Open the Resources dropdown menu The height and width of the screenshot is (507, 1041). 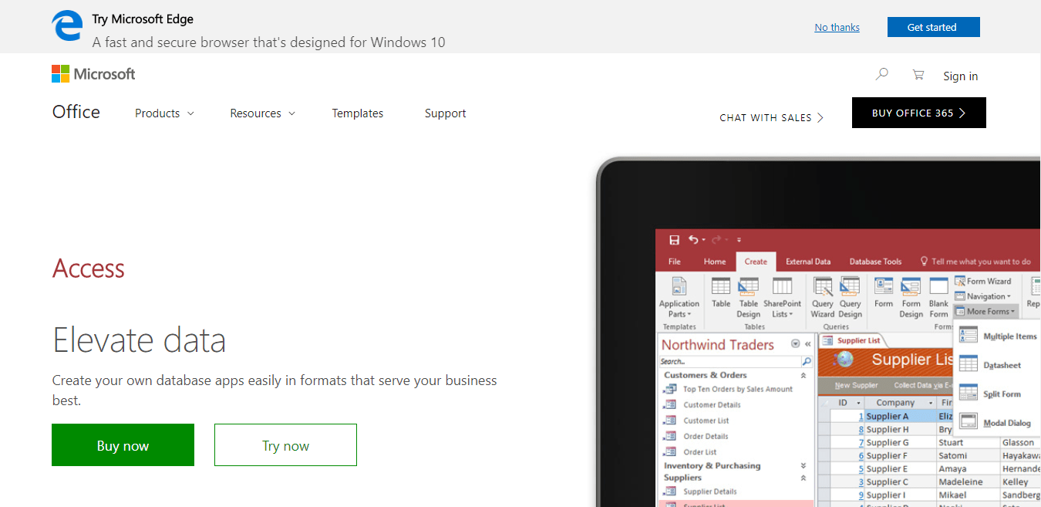262,113
